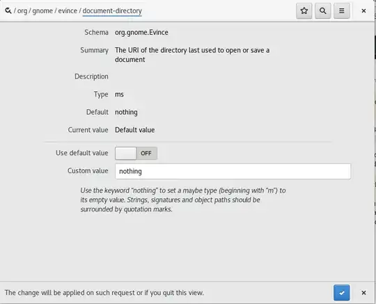
Task: Select the document-directory path segment
Action: click(112, 10)
